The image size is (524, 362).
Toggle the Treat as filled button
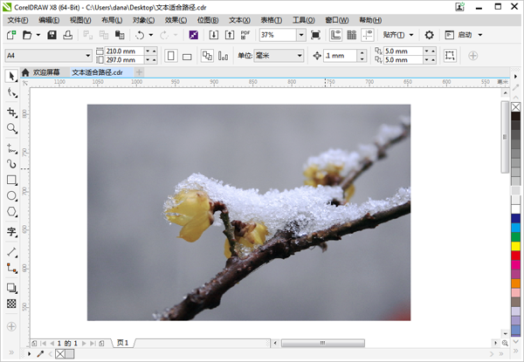pyautogui.click(x=450, y=55)
